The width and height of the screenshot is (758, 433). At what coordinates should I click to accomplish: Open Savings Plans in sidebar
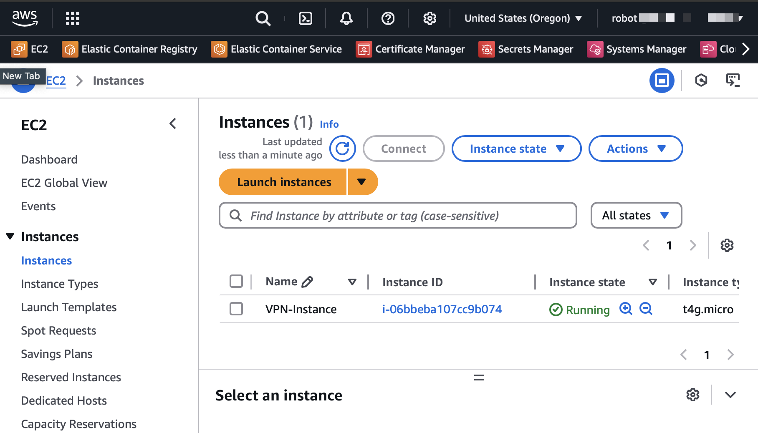tap(57, 354)
